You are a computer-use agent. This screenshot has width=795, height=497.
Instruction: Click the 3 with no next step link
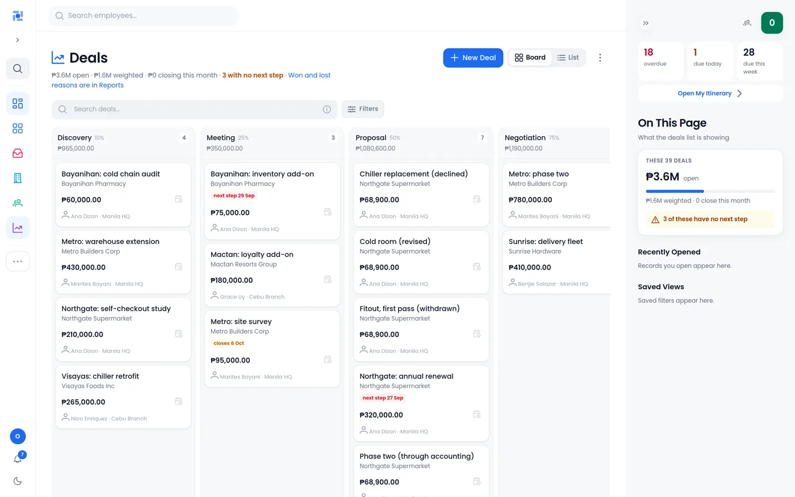click(253, 75)
